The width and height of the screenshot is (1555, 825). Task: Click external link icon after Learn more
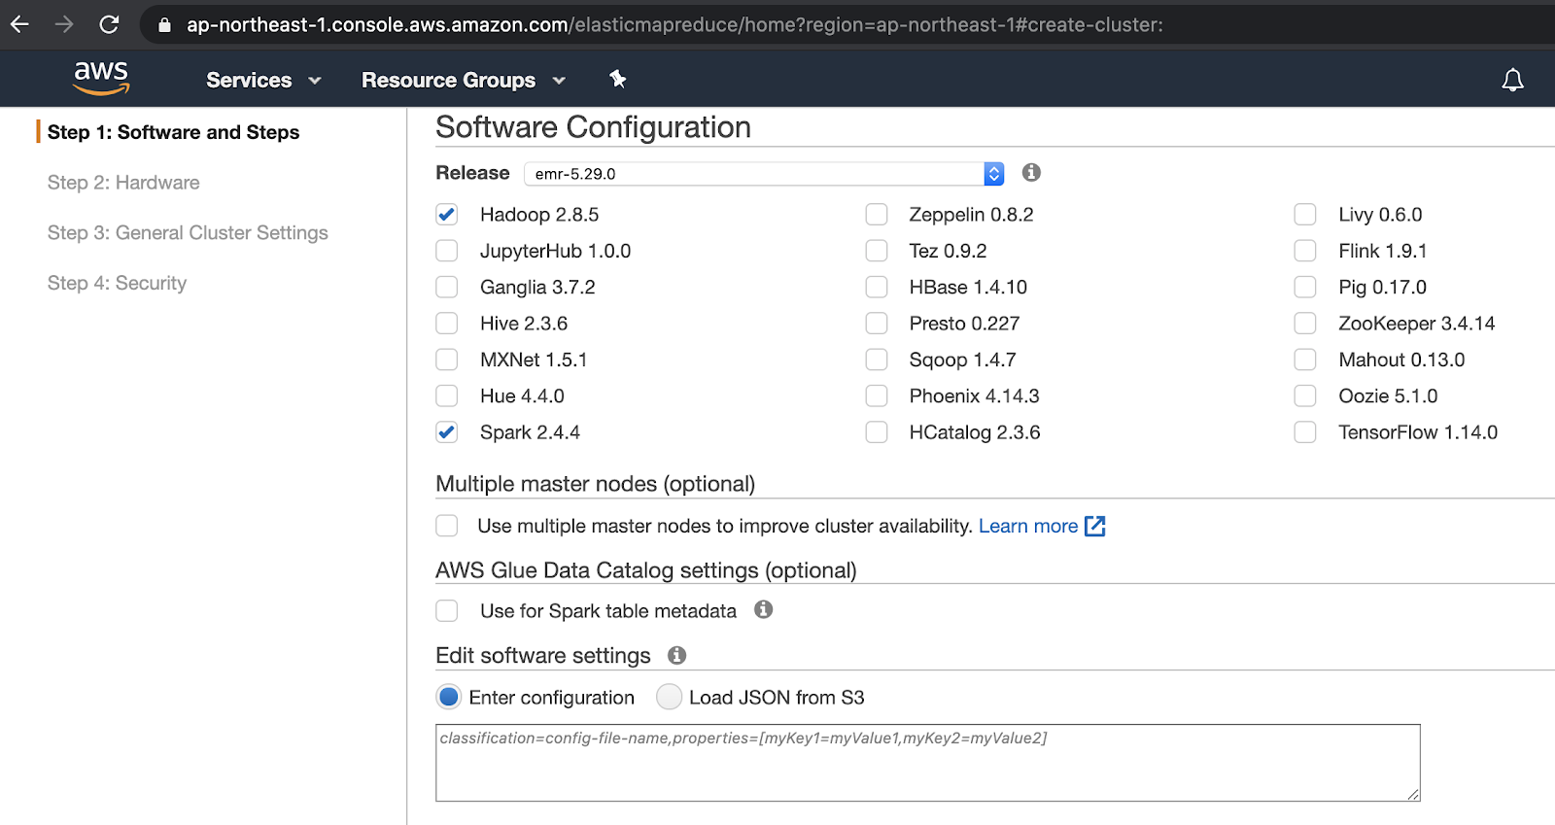tap(1095, 526)
